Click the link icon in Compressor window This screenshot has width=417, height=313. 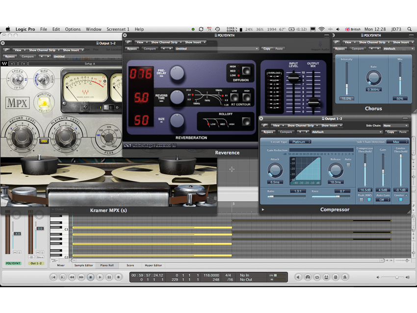pyautogui.click(x=264, y=125)
